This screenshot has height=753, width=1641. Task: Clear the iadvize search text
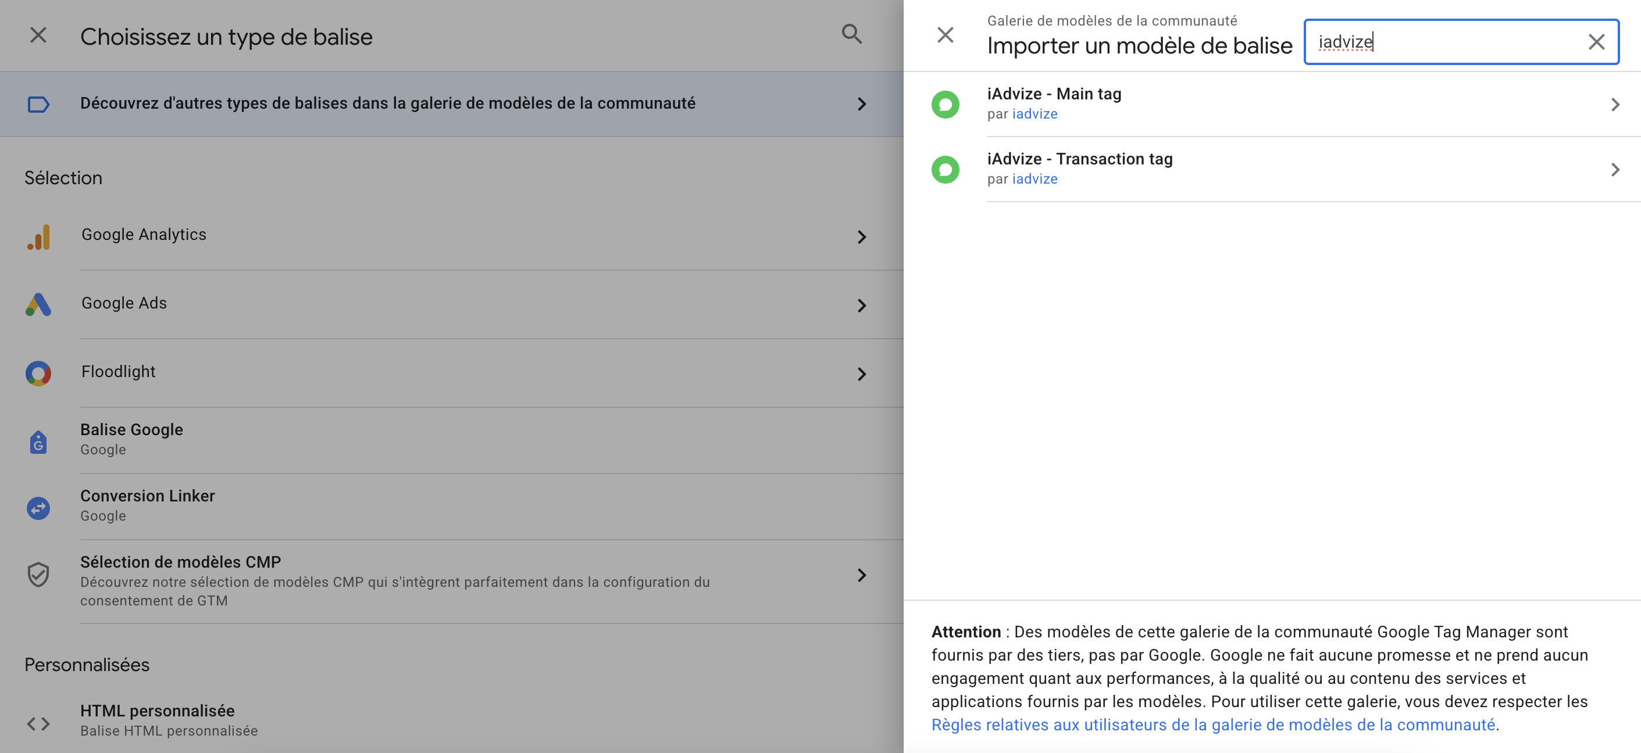click(x=1596, y=42)
